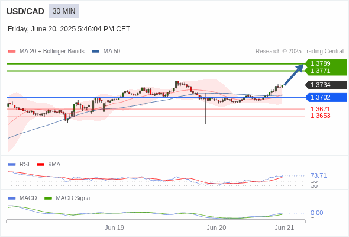The height and width of the screenshot is (237, 349).
Task: Click the 1.3653 red support label
Action: click(320, 116)
